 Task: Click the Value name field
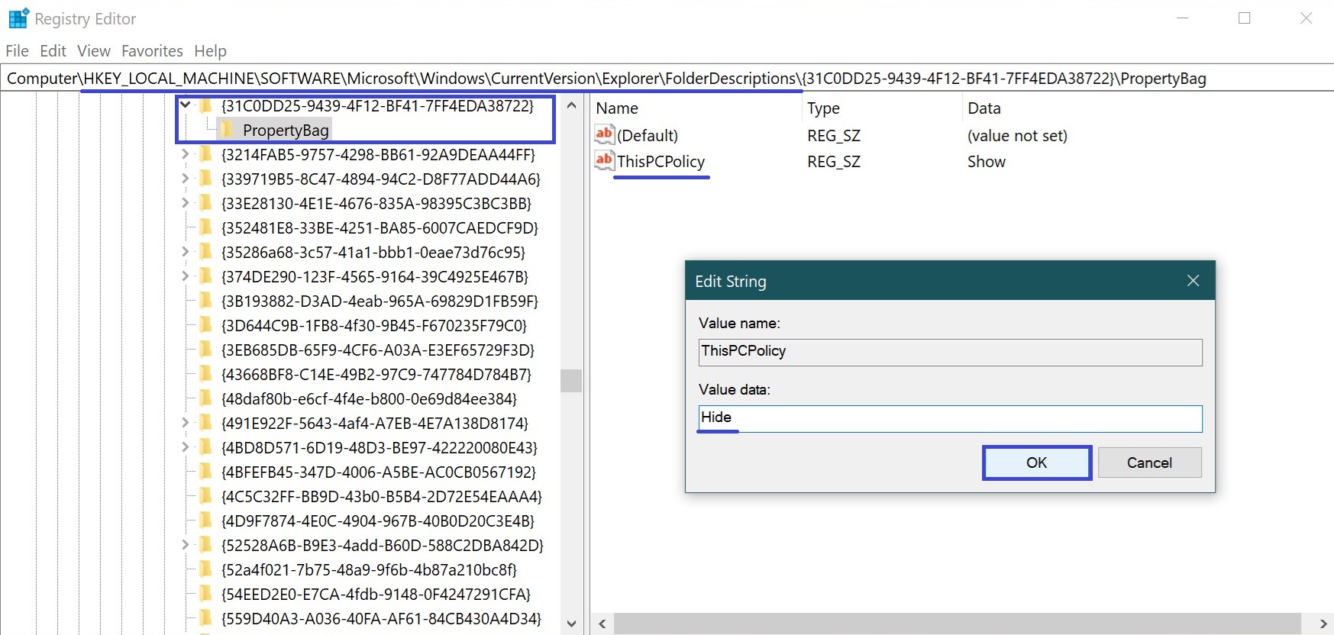click(950, 352)
